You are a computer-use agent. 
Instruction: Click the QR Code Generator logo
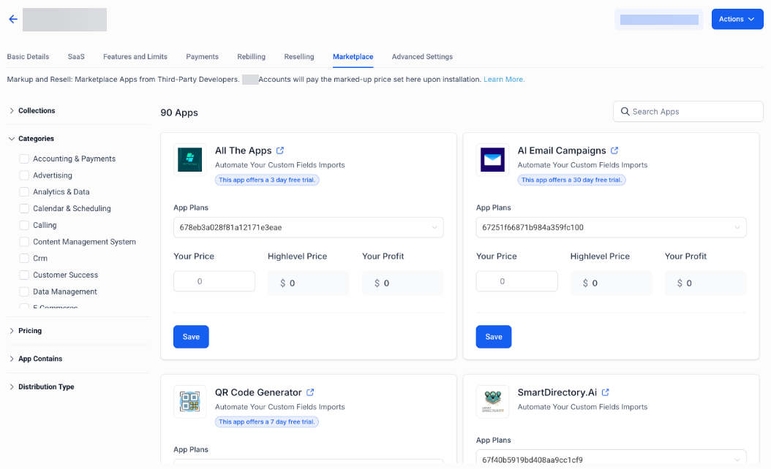click(189, 401)
